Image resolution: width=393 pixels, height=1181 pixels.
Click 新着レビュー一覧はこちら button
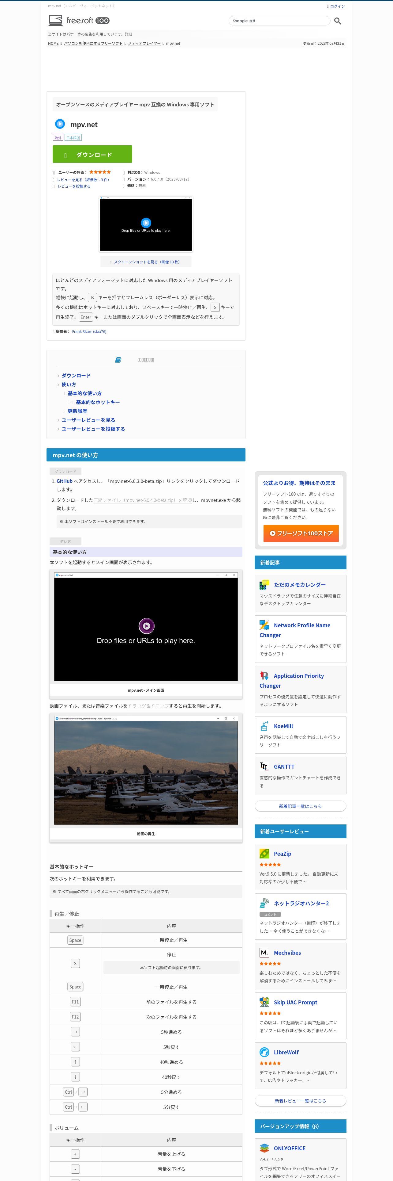click(300, 1101)
